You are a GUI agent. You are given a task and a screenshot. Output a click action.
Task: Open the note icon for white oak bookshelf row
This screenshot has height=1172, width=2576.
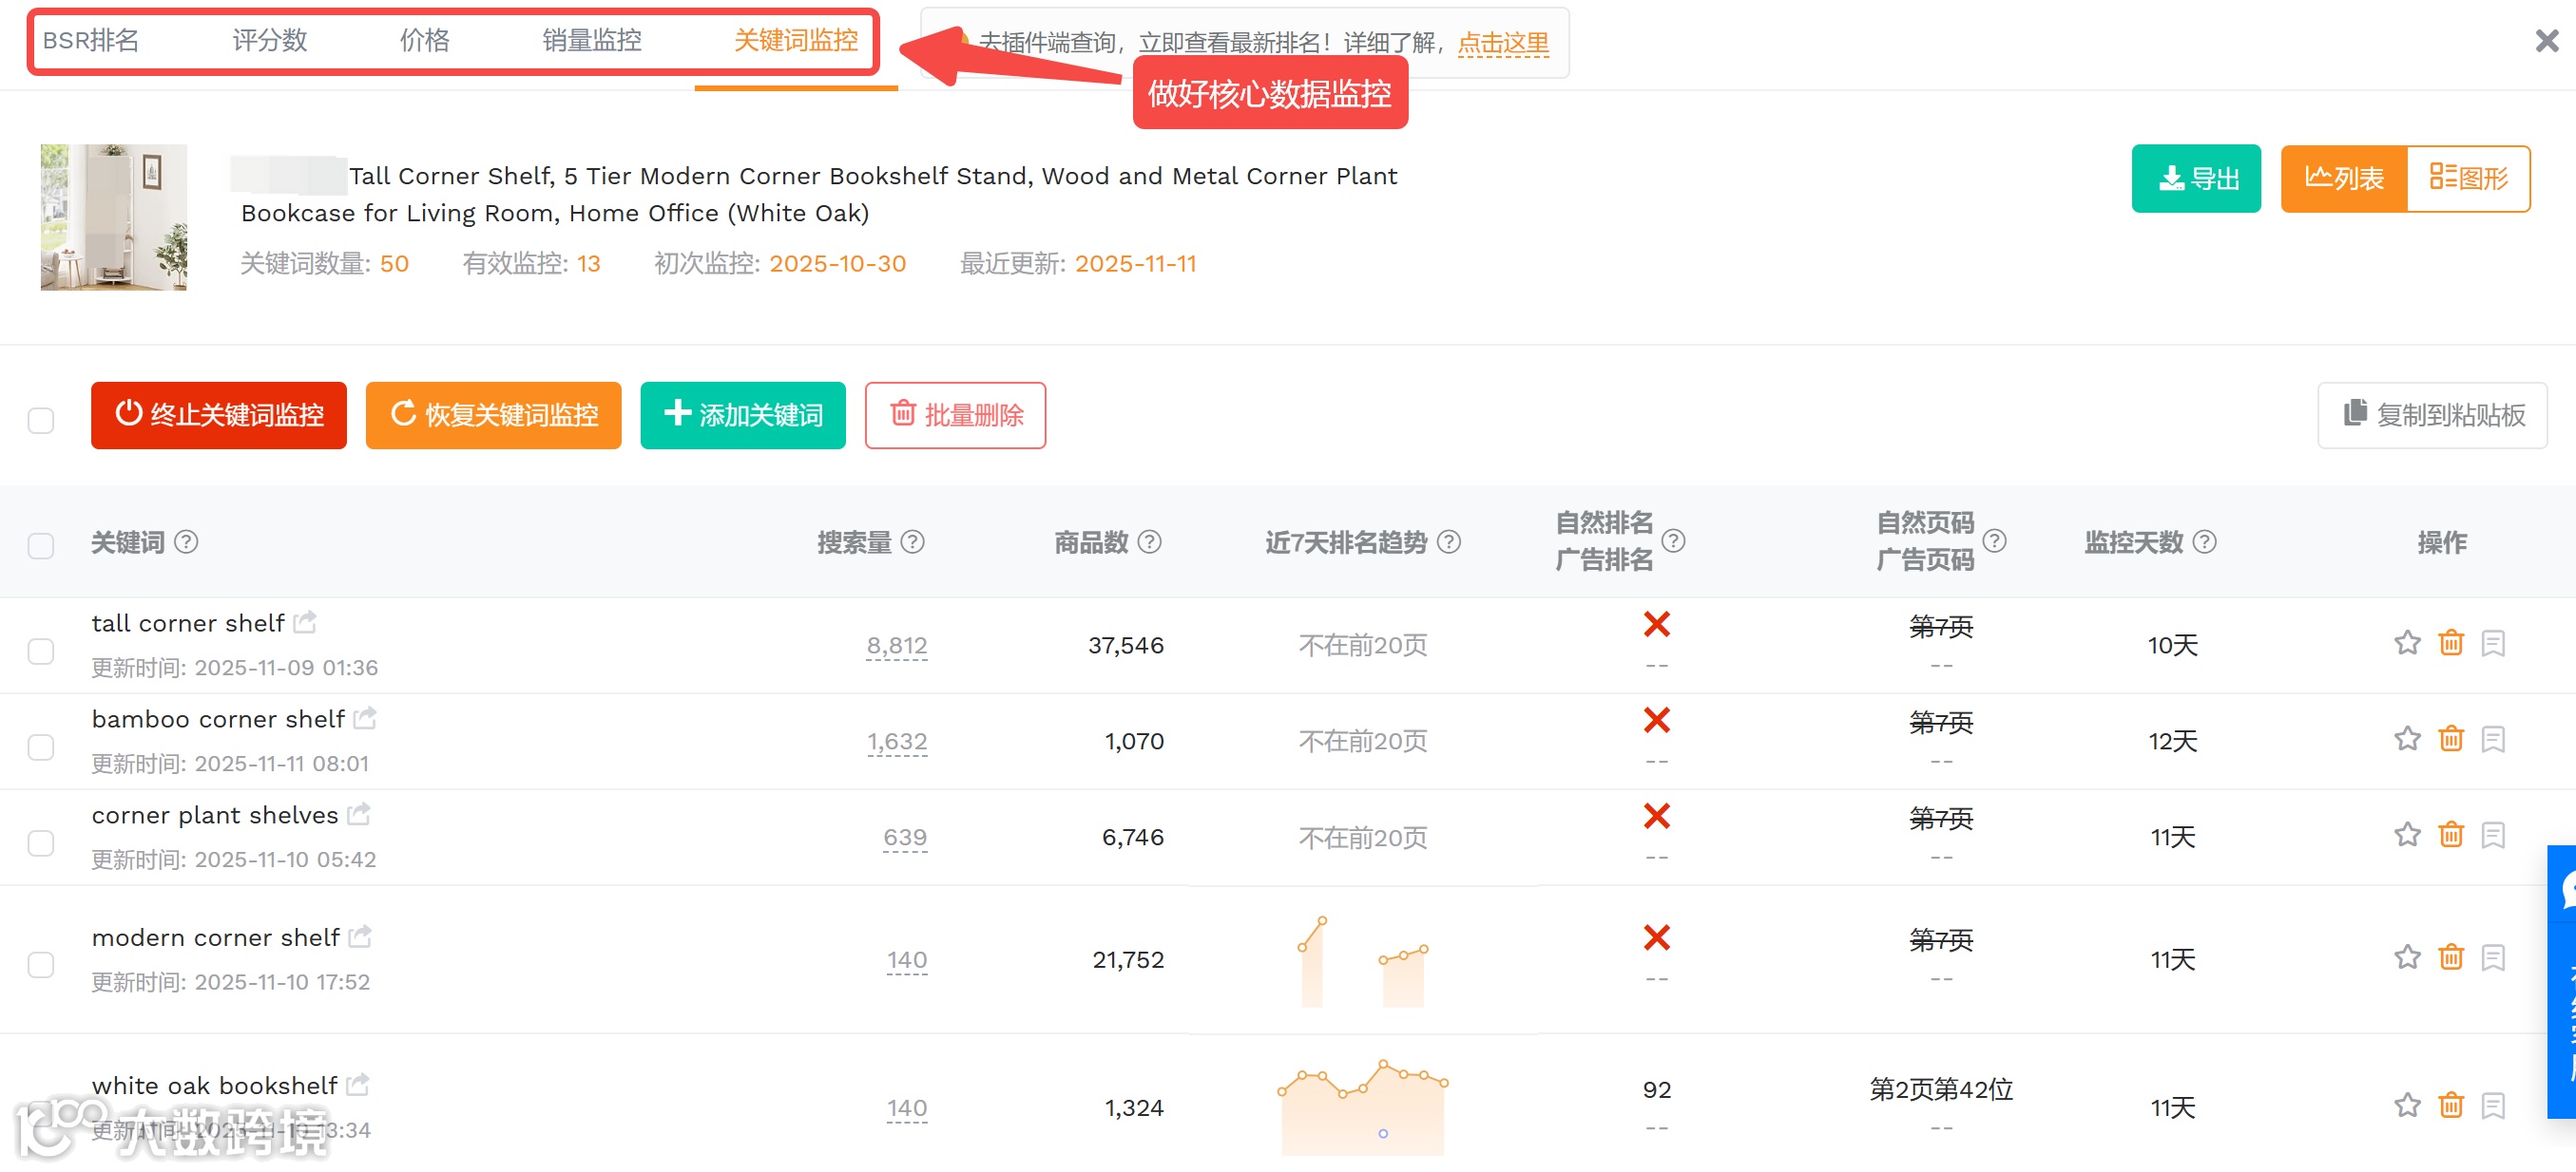click(x=2495, y=1106)
